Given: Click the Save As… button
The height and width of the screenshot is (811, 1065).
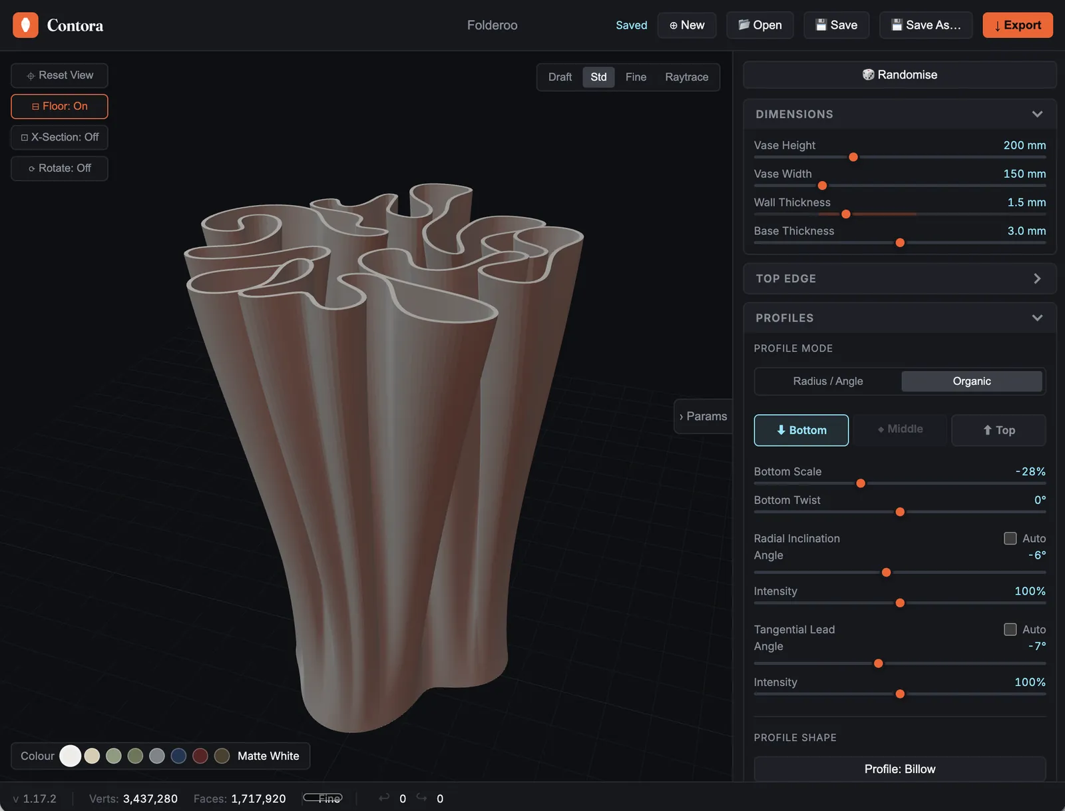Looking at the screenshot, I should tap(926, 25).
